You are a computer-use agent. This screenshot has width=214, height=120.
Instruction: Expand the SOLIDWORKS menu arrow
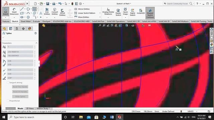tap(27, 4)
